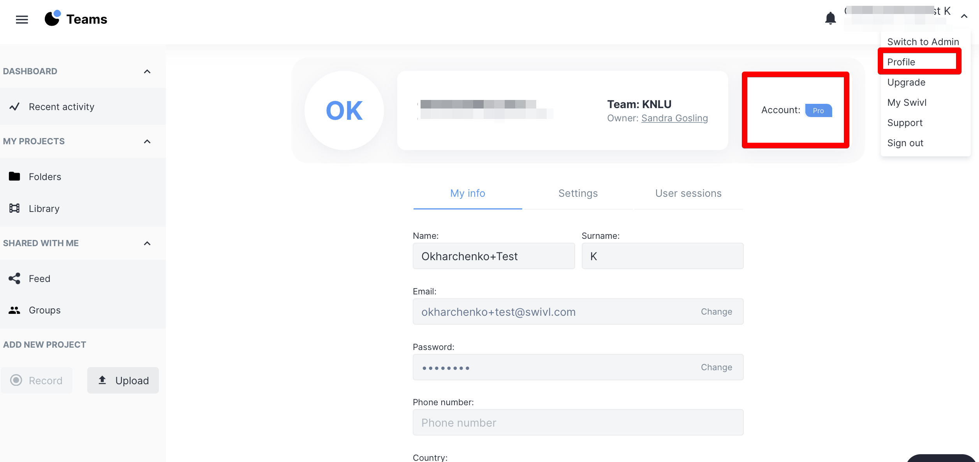Collapse the My Projects section

pyautogui.click(x=147, y=141)
